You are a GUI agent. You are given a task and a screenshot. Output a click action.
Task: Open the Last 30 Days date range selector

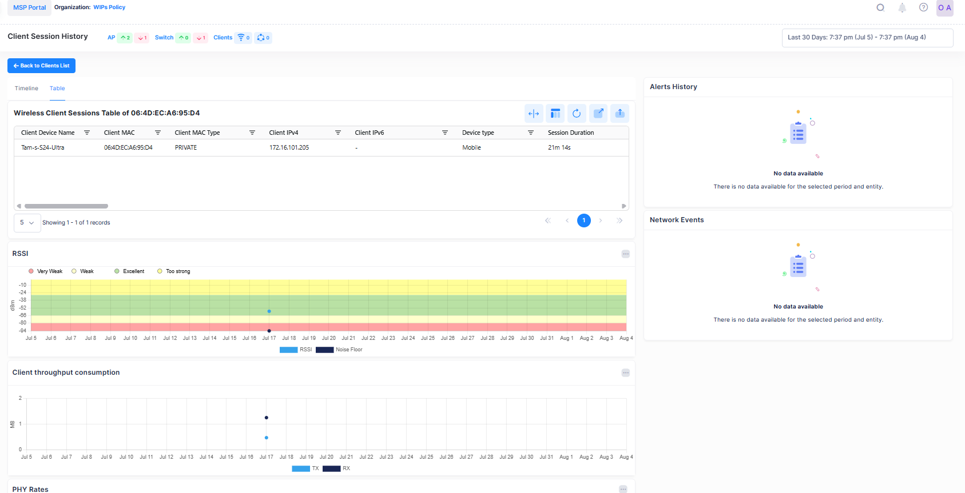click(867, 38)
